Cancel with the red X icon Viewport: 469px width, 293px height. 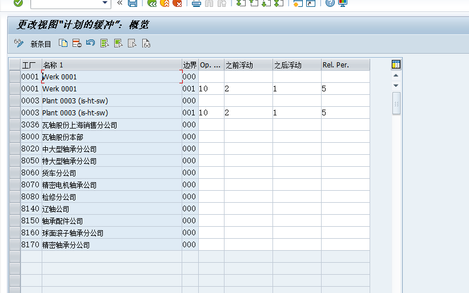coord(177,3)
